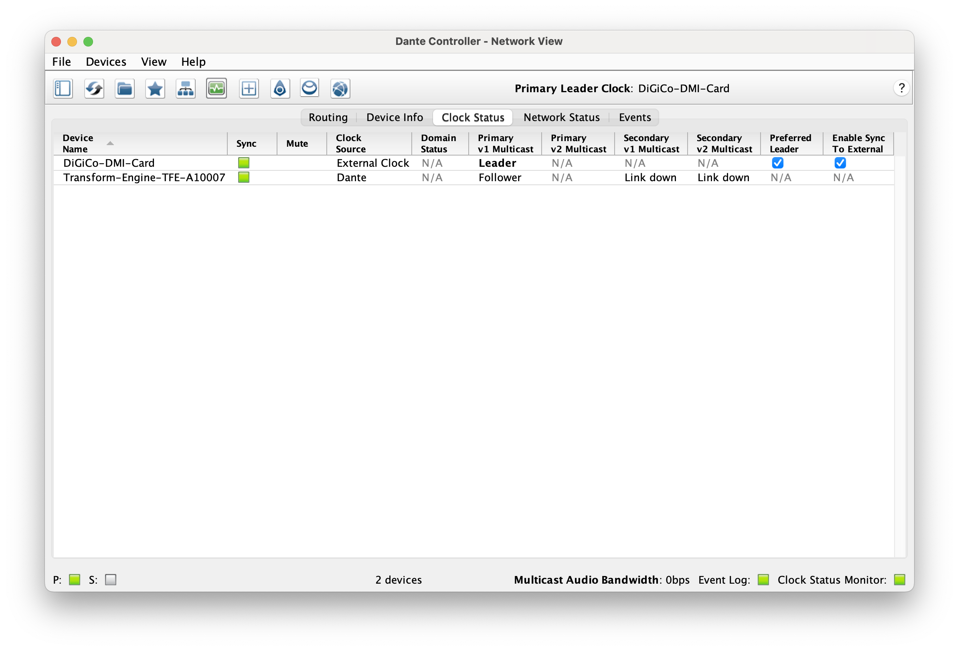Switch to the Events tab
Image resolution: width=959 pixels, height=651 pixels.
coord(635,117)
